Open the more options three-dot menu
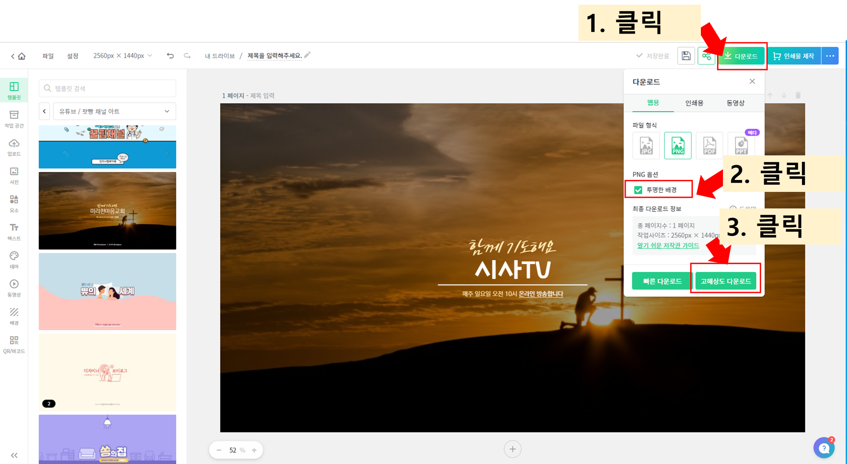Viewport: 847px width, 464px height. (x=830, y=56)
